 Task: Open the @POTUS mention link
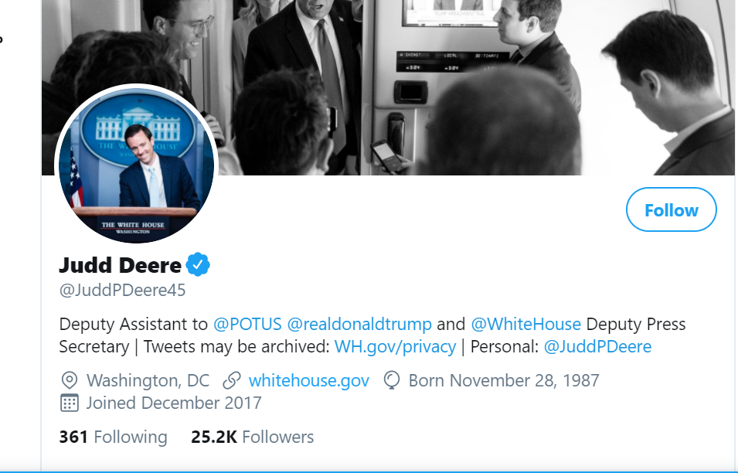pyautogui.click(x=247, y=324)
